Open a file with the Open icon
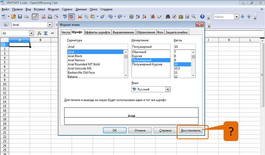This screenshot has width=265, height=155. tap(13, 17)
